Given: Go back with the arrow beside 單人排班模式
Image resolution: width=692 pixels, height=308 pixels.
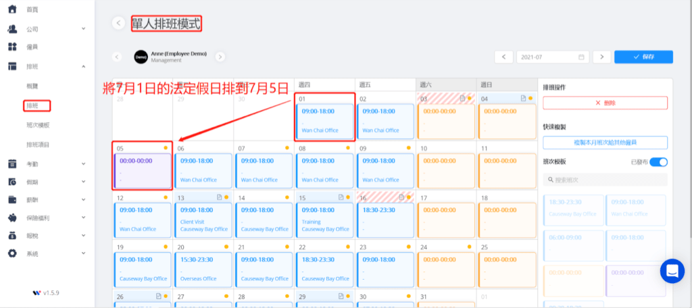Looking at the screenshot, I should point(118,23).
